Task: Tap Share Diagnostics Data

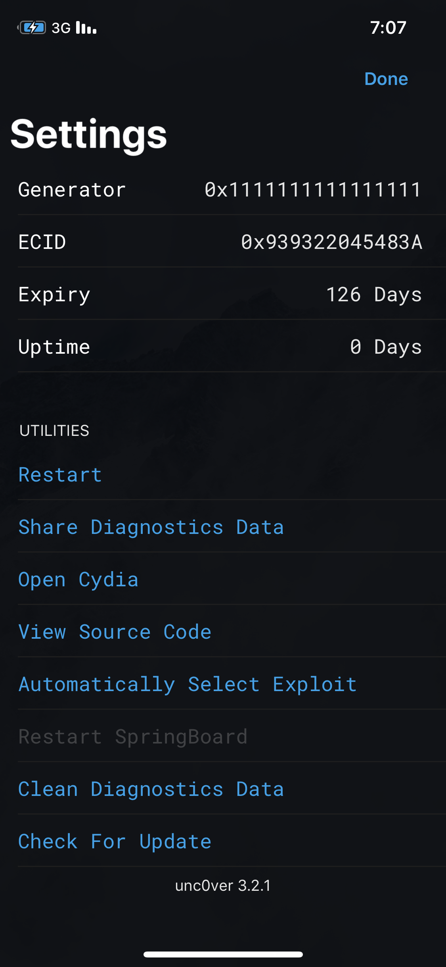Action: pyautogui.click(x=151, y=527)
